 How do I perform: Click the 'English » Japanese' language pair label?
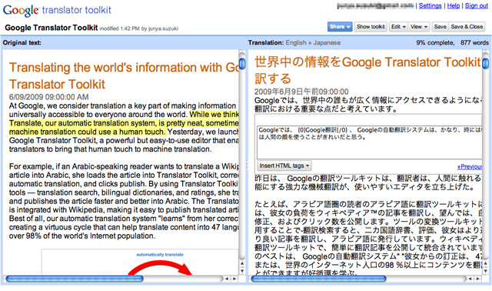(x=313, y=43)
